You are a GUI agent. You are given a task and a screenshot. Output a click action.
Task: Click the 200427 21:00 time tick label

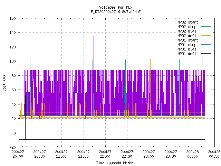click(61, 154)
